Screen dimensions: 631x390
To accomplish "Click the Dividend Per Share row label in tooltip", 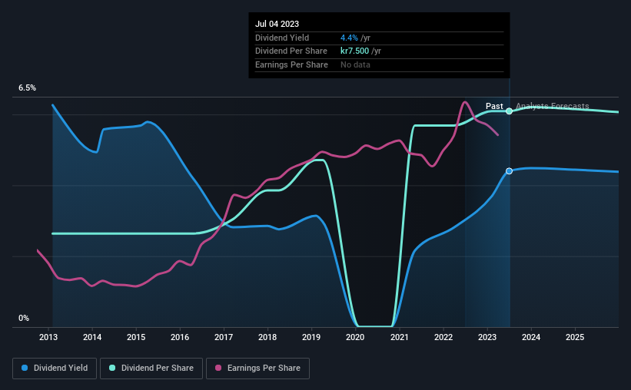I will pyautogui.click(x=291, y=51).
